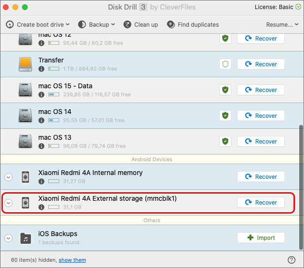
Task: Expand Xiaomi Redmi 4A Internal memory row
Action: point(9,177)
